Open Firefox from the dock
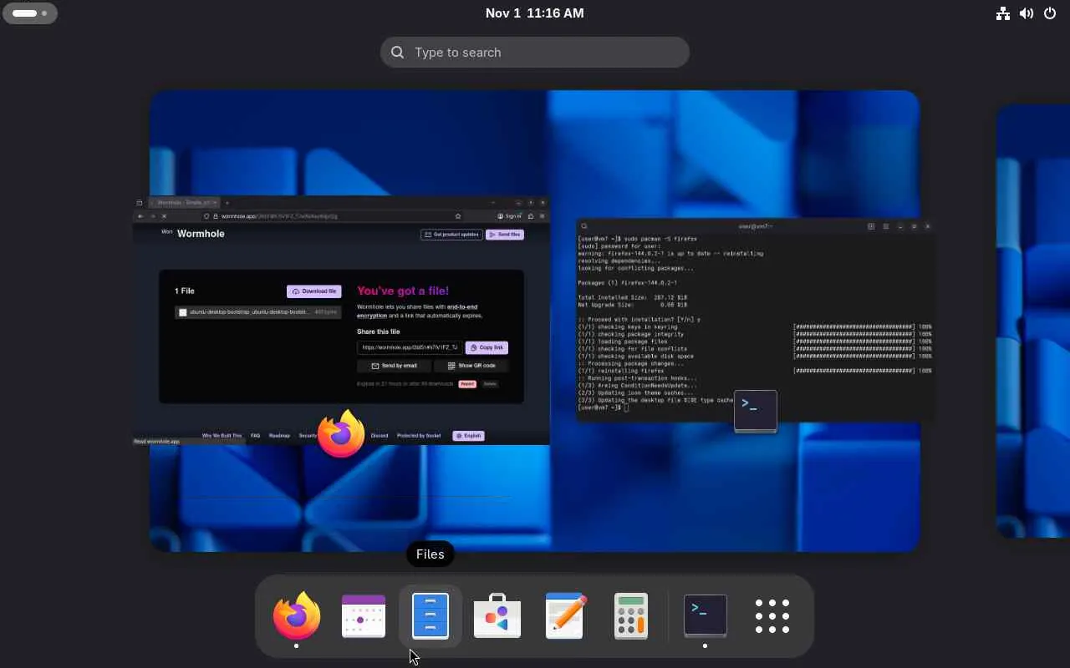 click(297, 616)
